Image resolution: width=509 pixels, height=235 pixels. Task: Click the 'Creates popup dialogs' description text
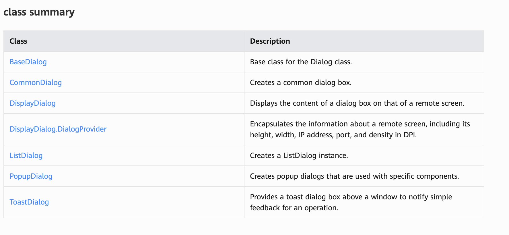tap(354, 176)
